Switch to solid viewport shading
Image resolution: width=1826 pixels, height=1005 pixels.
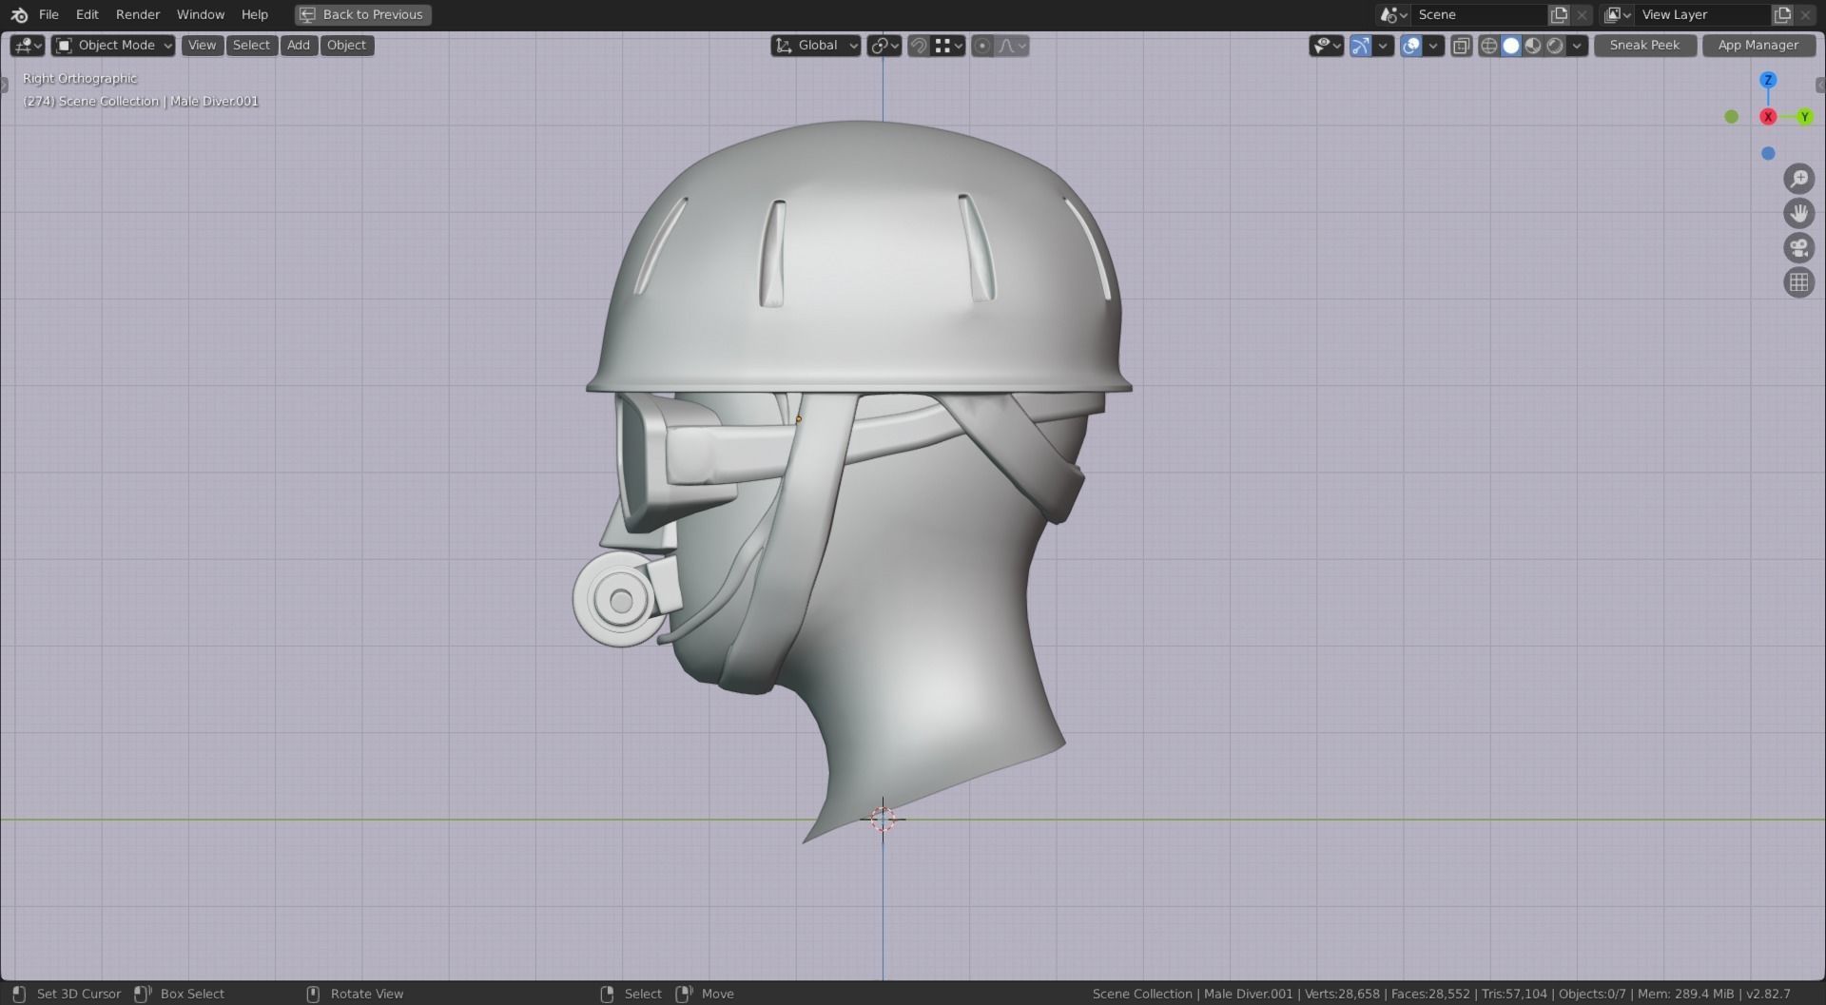1511,45
